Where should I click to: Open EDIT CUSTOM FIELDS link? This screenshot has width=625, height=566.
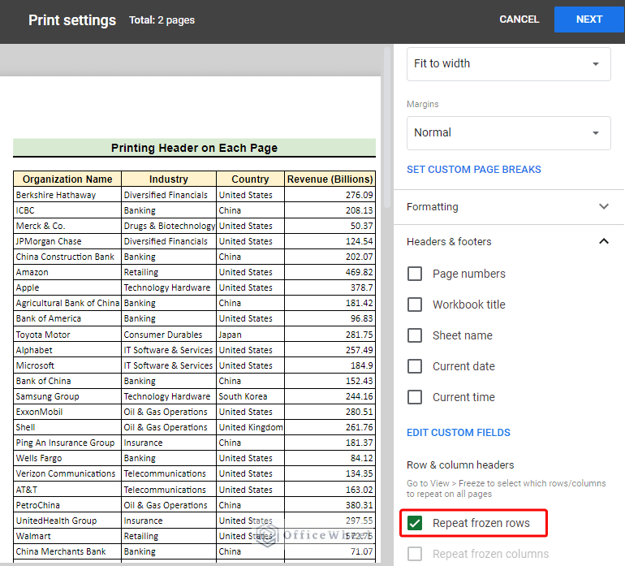coord(458,433)
